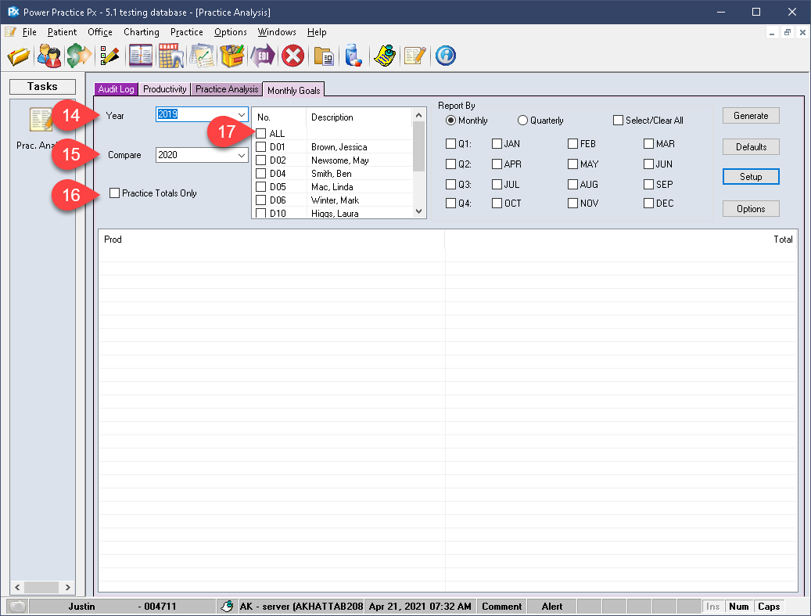The height and width of the screenshot is (616, 811).
Task: Check the Q3 quarter checkbox
Action: tap(450, 184)
